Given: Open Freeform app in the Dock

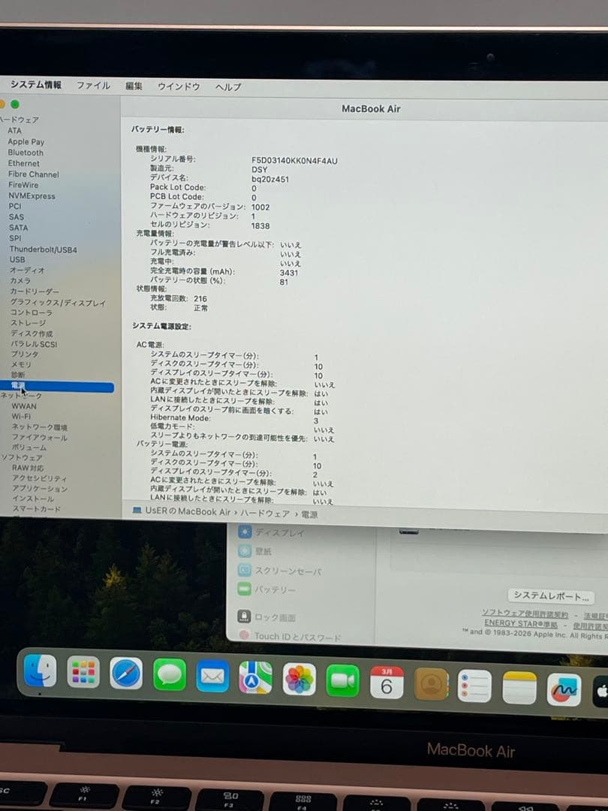Looking at the screenshot, I should click(564, 689).
